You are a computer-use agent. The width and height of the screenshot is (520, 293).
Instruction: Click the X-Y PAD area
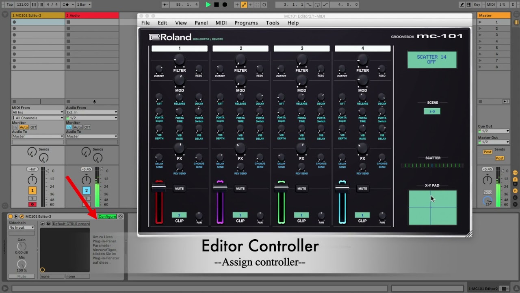pos(433,208)
